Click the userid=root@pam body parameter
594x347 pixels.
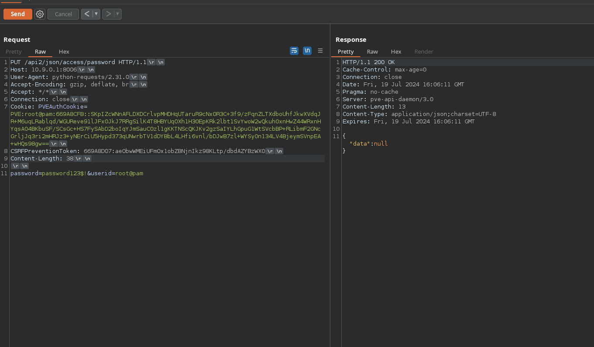(x=117, y=173)
